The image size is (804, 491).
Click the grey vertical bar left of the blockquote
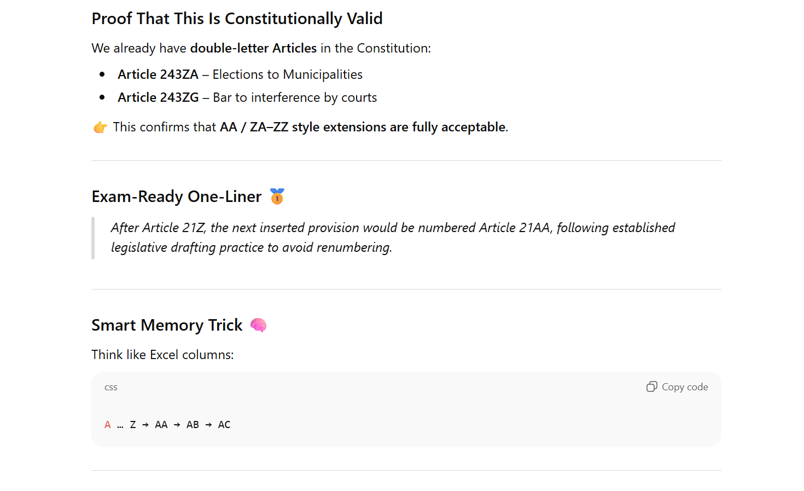[x=93, y=238]
